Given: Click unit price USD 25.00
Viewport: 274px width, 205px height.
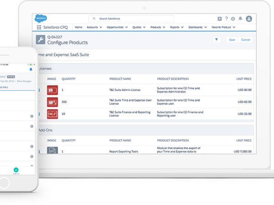Looking at the screenshot, I should click(244, 114).
